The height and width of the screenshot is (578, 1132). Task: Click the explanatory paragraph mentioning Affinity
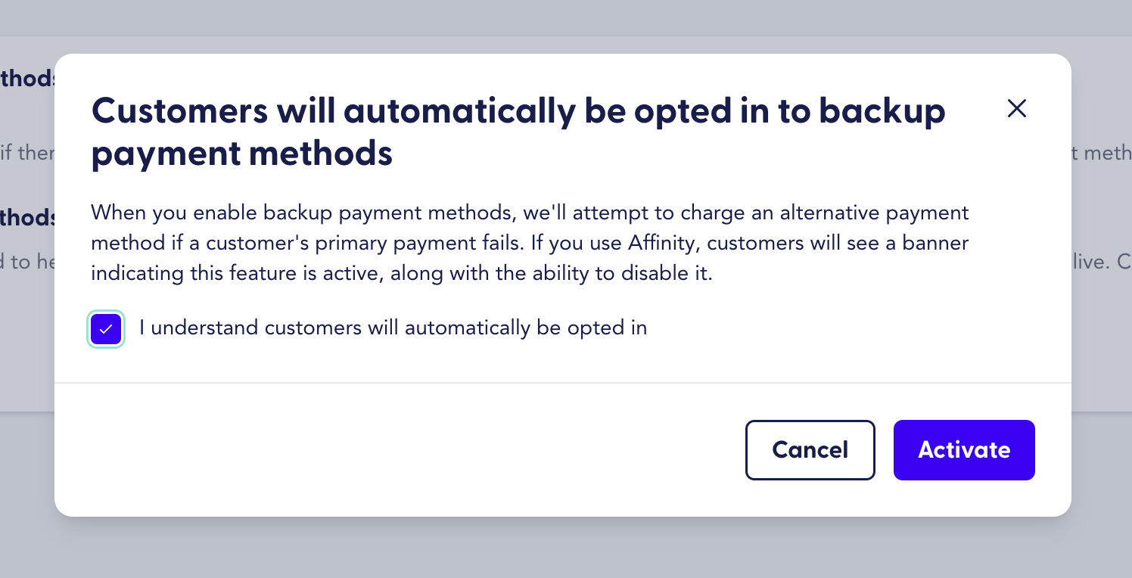(x=530, y=242)
